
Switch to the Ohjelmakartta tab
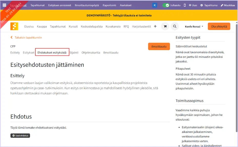91,53
